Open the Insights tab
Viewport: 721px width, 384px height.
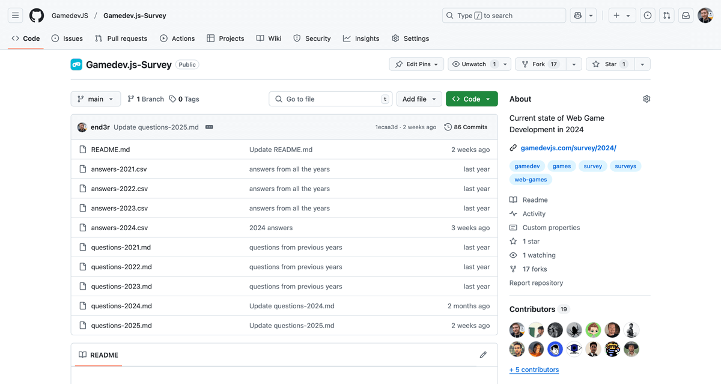coord(361,38)
